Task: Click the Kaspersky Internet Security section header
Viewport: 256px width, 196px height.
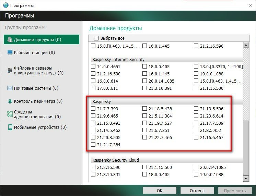Action: tap(167, 60)
